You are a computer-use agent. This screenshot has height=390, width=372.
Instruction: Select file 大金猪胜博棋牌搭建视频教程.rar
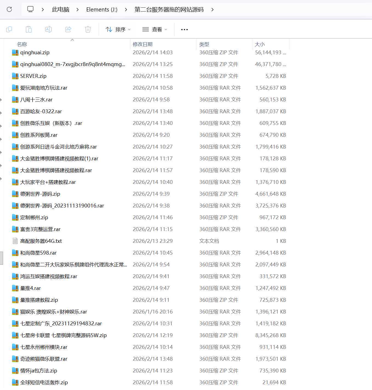(x=56, y=170)
